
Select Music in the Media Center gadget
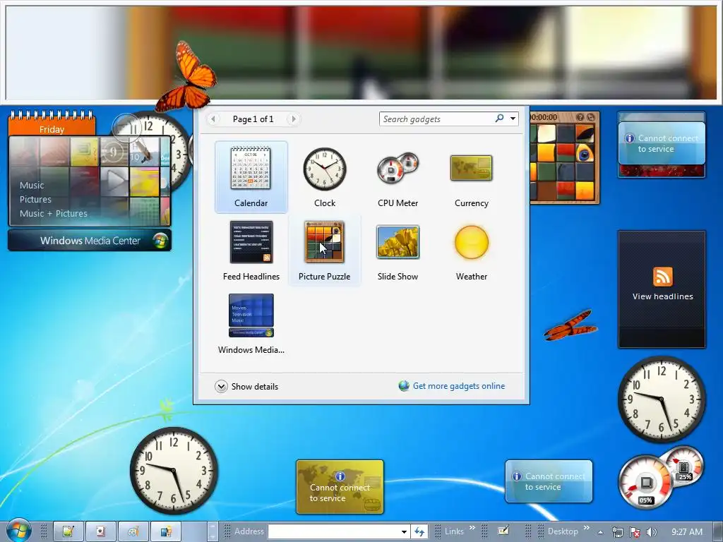click(32, 186)
